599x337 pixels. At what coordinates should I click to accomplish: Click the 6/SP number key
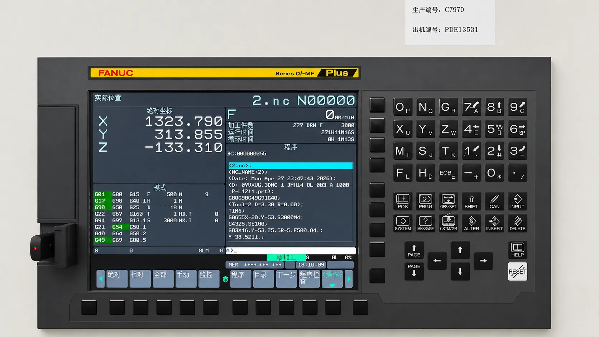[x=517, y=129]
